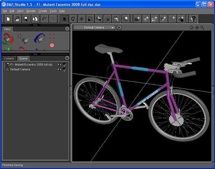Select the Bone/joint editor tool
The image size is (215, 169).
click(x=107, y=19)
